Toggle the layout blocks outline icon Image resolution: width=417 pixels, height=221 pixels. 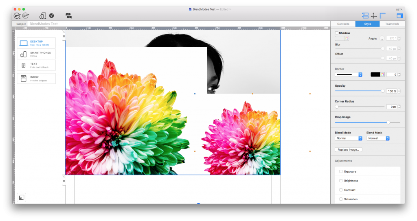365,16
